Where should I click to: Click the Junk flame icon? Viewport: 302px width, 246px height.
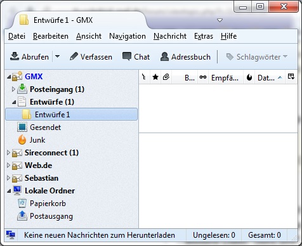point(22,140)
